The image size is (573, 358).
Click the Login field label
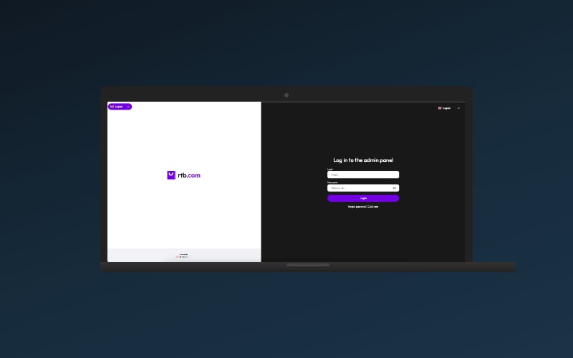[330, 169]
